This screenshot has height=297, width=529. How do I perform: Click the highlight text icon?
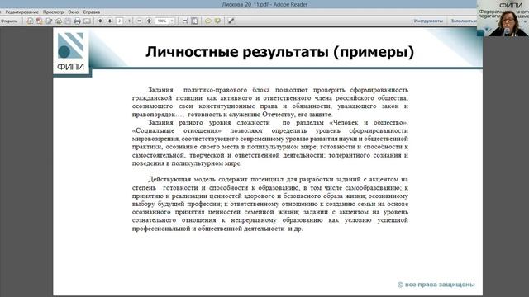pyautogui.click(x=217, y=21)
